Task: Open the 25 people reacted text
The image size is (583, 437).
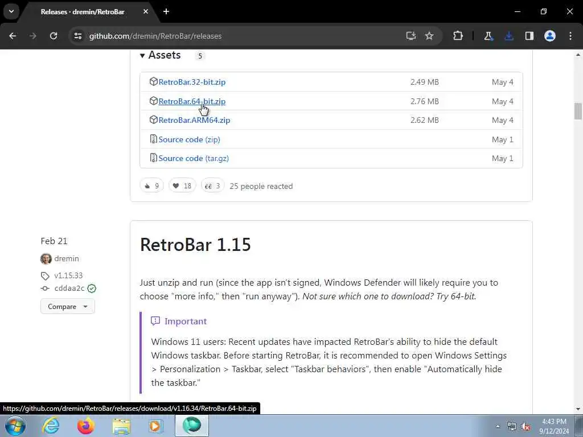Action: (x=261, y=186)
